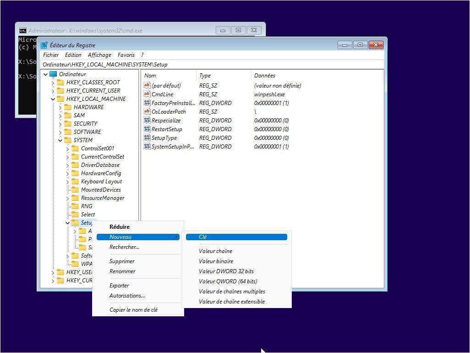Open the ? help menu
The width and height of the screenshot is (470, 353).
[x=142, y=55]
